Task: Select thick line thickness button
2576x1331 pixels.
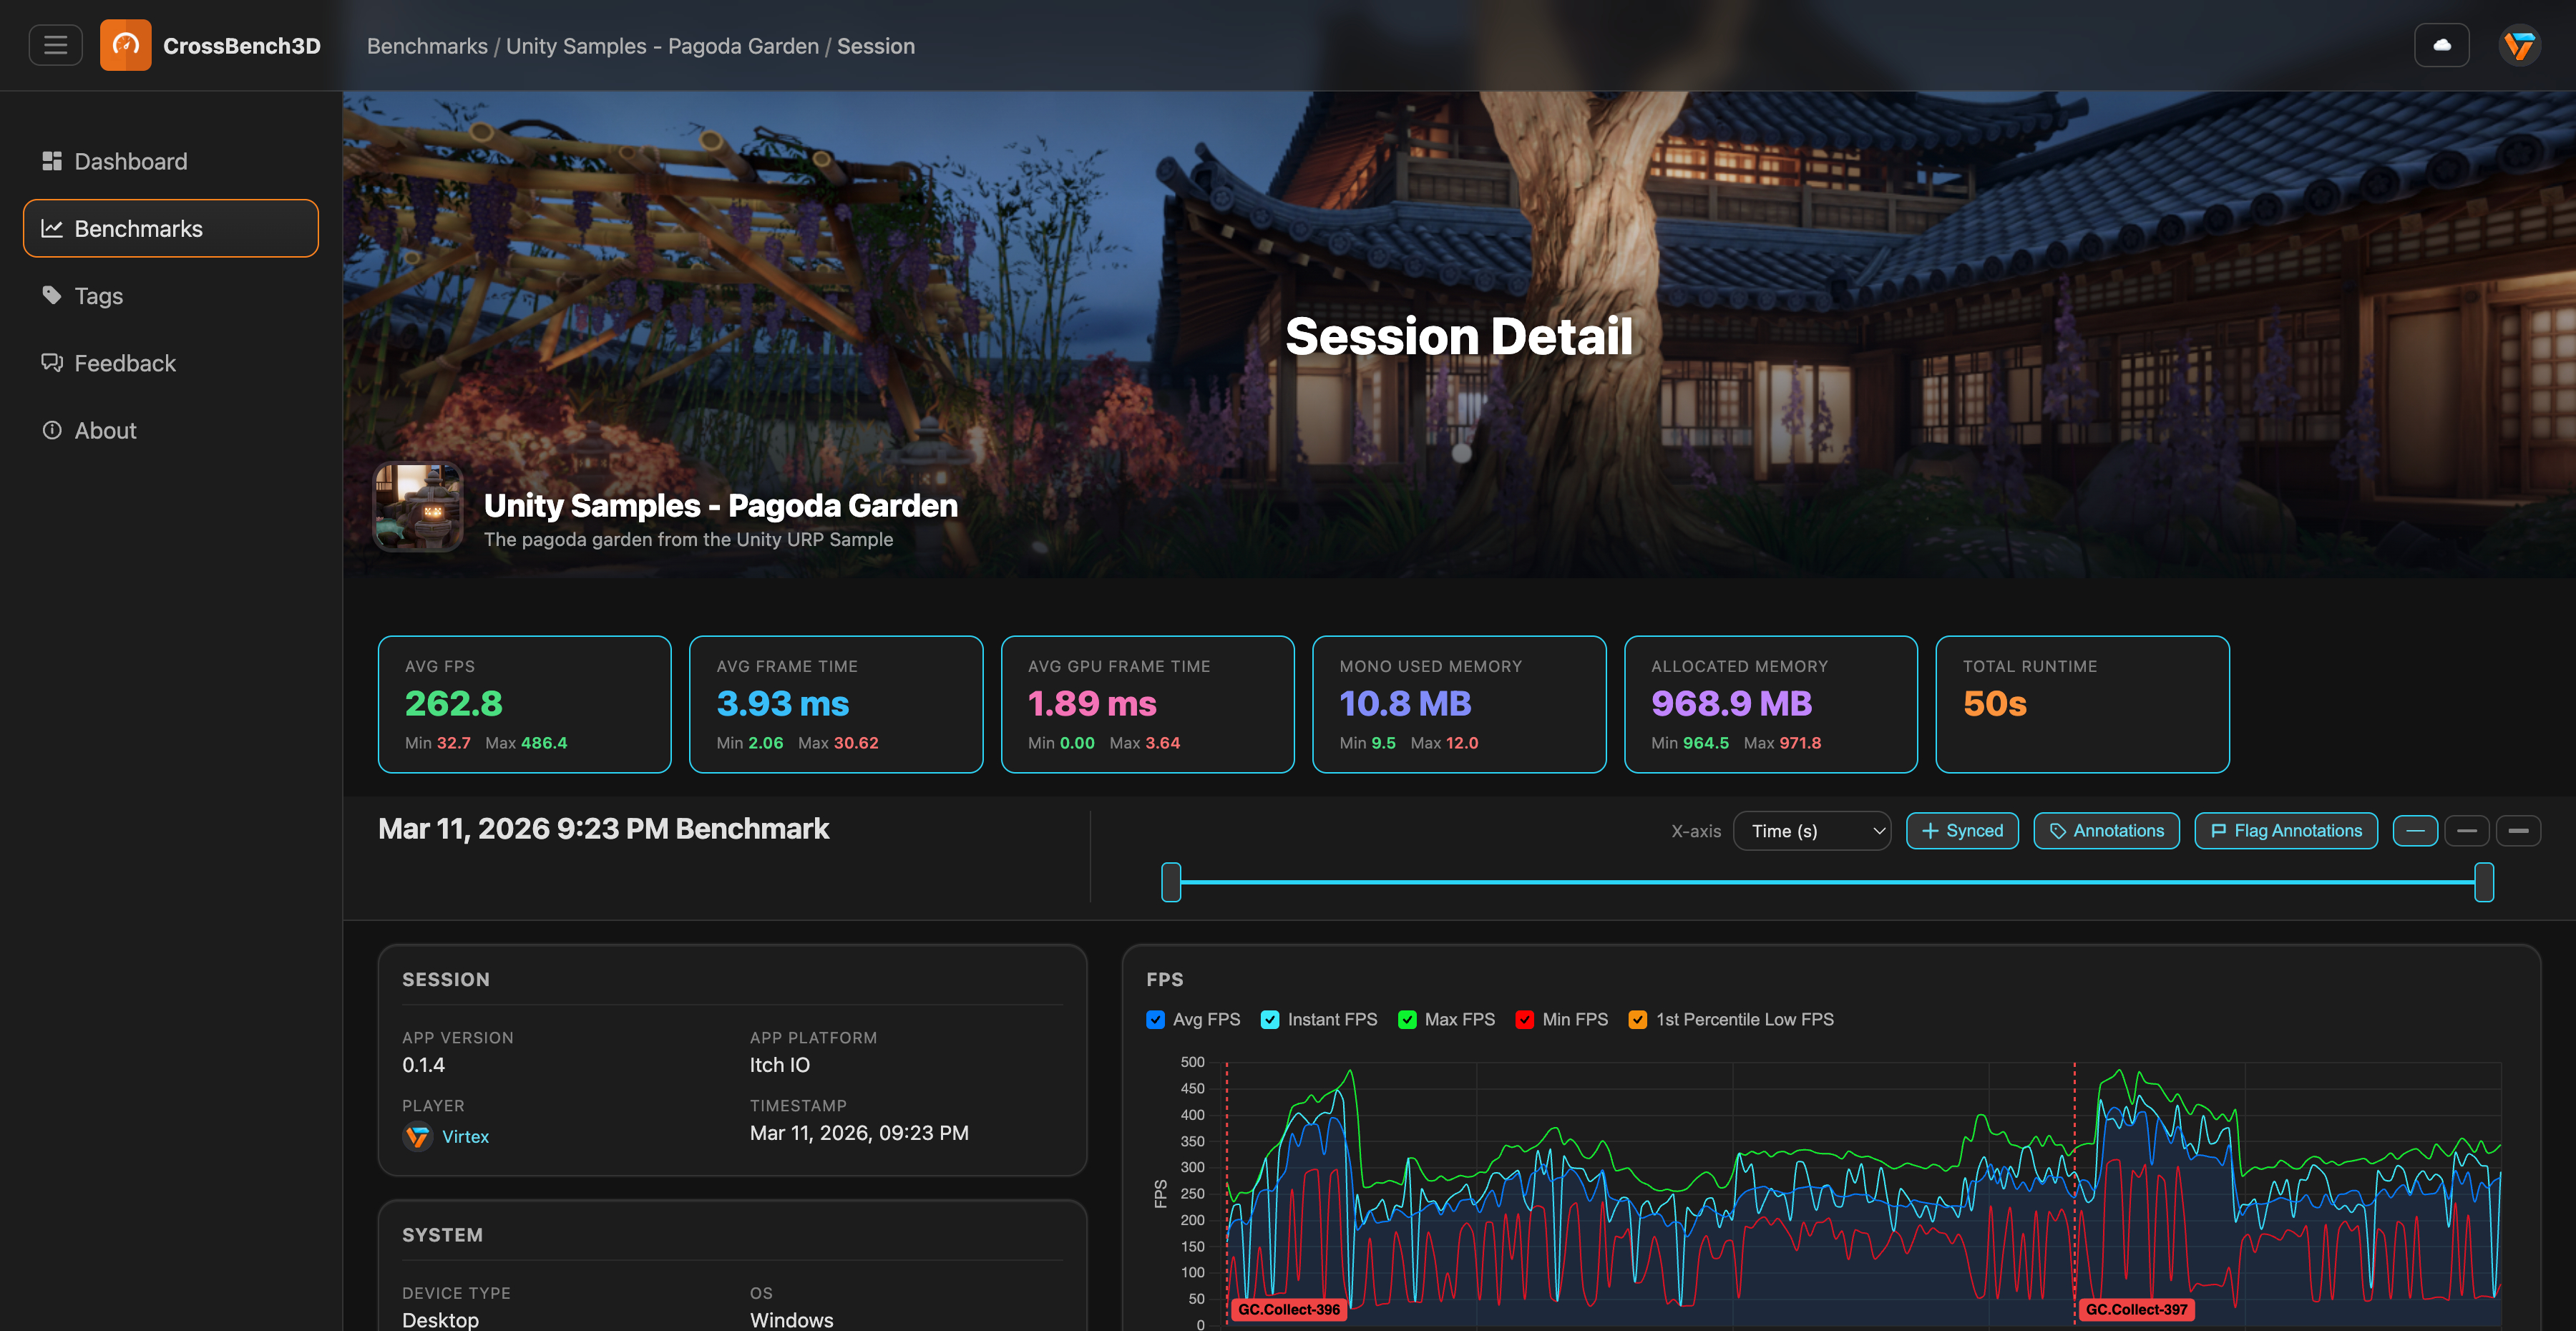Action: point(2518,831)
